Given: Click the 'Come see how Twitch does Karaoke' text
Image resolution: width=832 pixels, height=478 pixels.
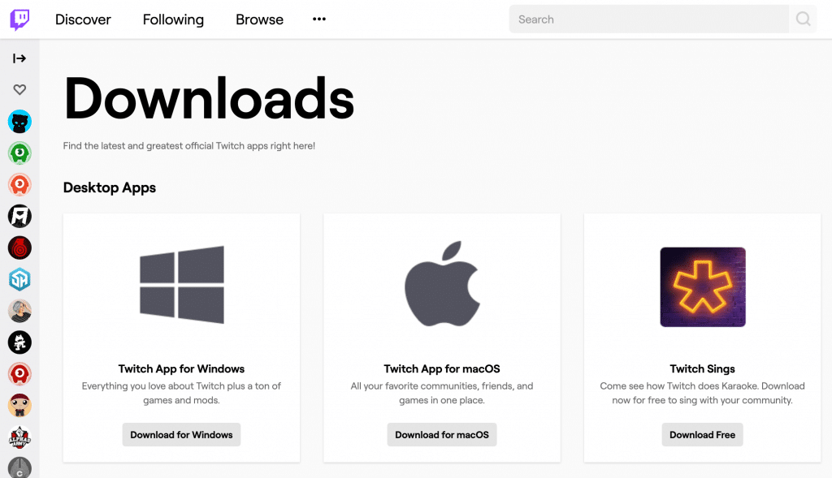Looking at the screenshot, I should (x=702, y=394).
